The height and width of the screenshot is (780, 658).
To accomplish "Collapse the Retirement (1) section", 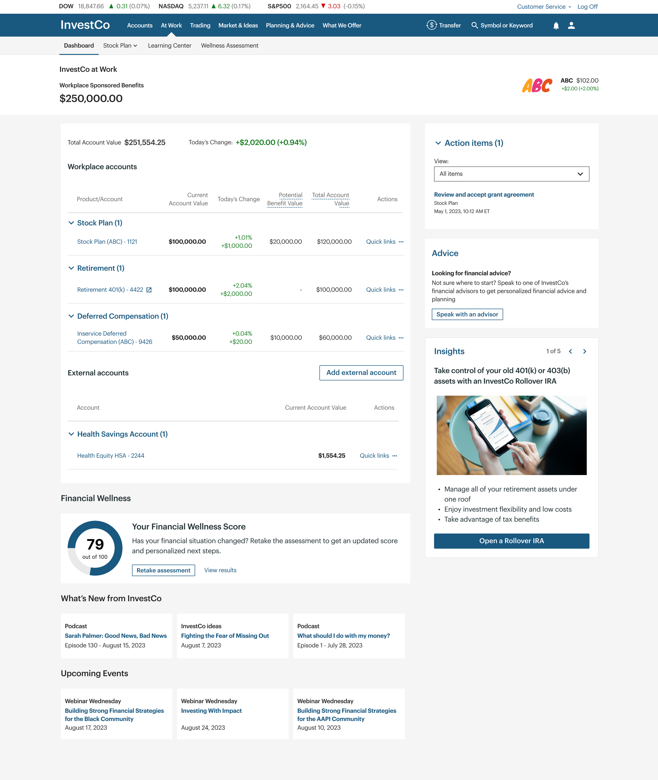I will point(71,268).
